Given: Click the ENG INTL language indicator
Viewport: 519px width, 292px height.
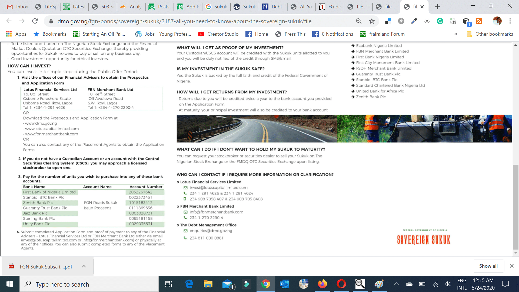Looking at the screenshot, I should (462, 284).
